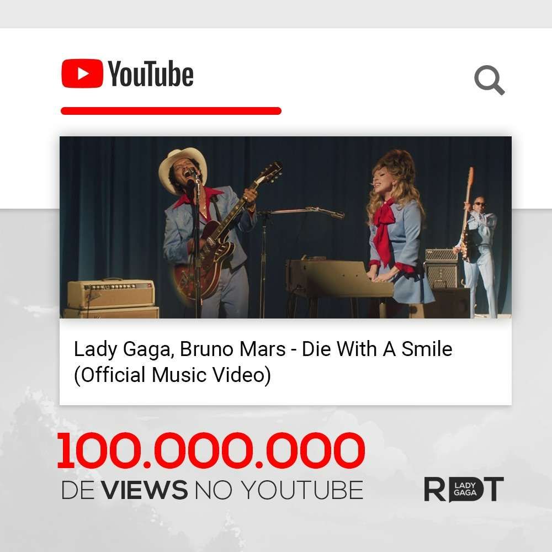Click the red 100.000.000 views number
Viewport: 552px width, 552px height.
click(x=211, y=450)
